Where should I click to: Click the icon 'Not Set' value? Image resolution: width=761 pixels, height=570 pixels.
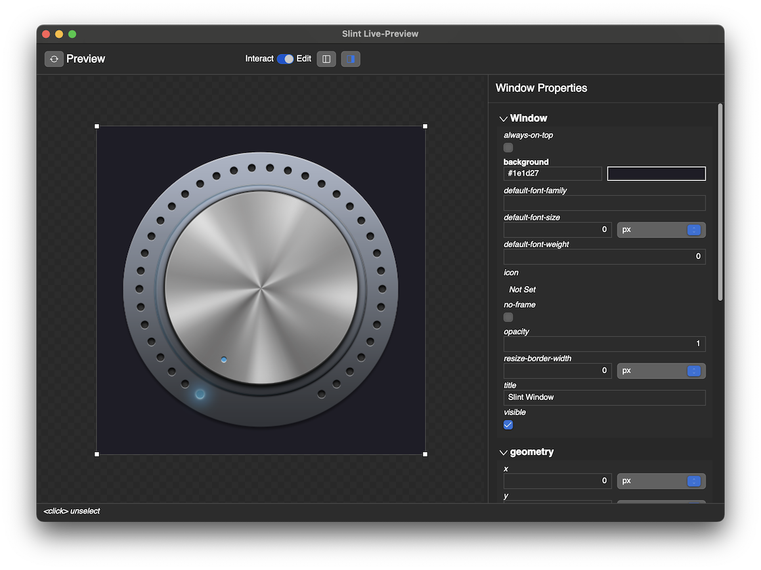click(x=523, y=289)
